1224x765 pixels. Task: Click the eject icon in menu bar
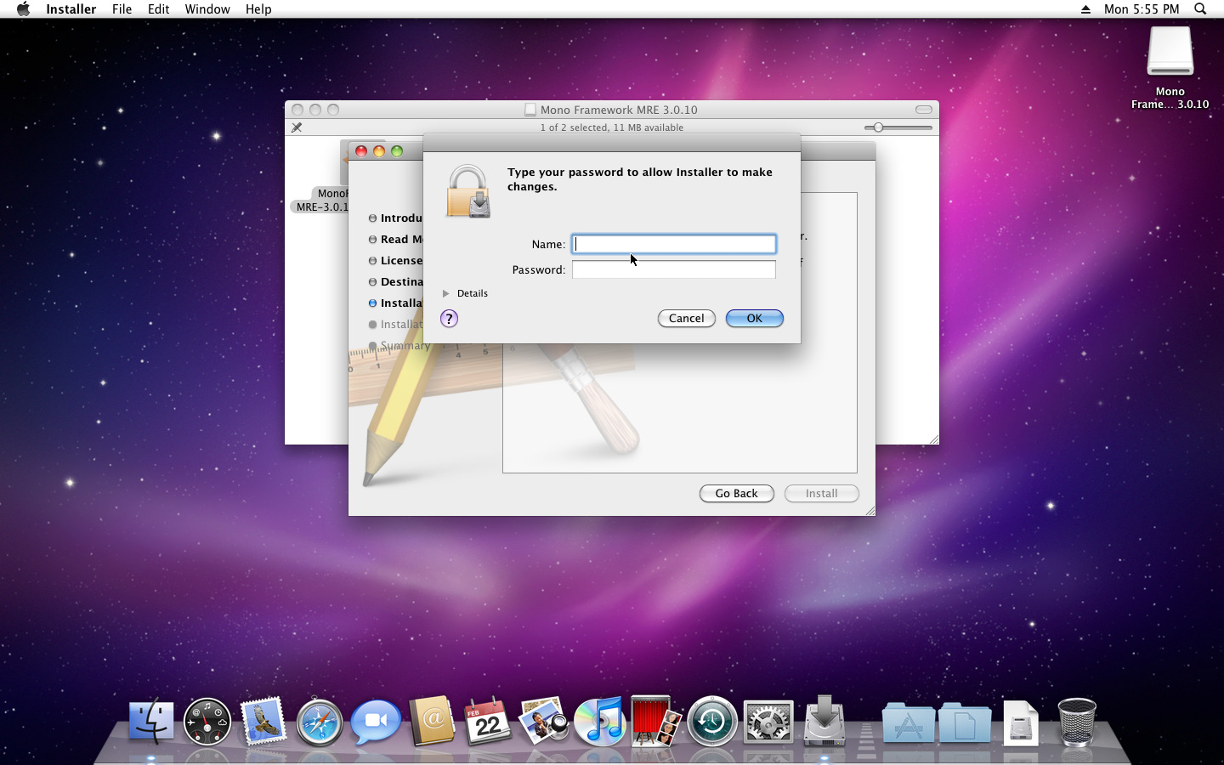1085,9
